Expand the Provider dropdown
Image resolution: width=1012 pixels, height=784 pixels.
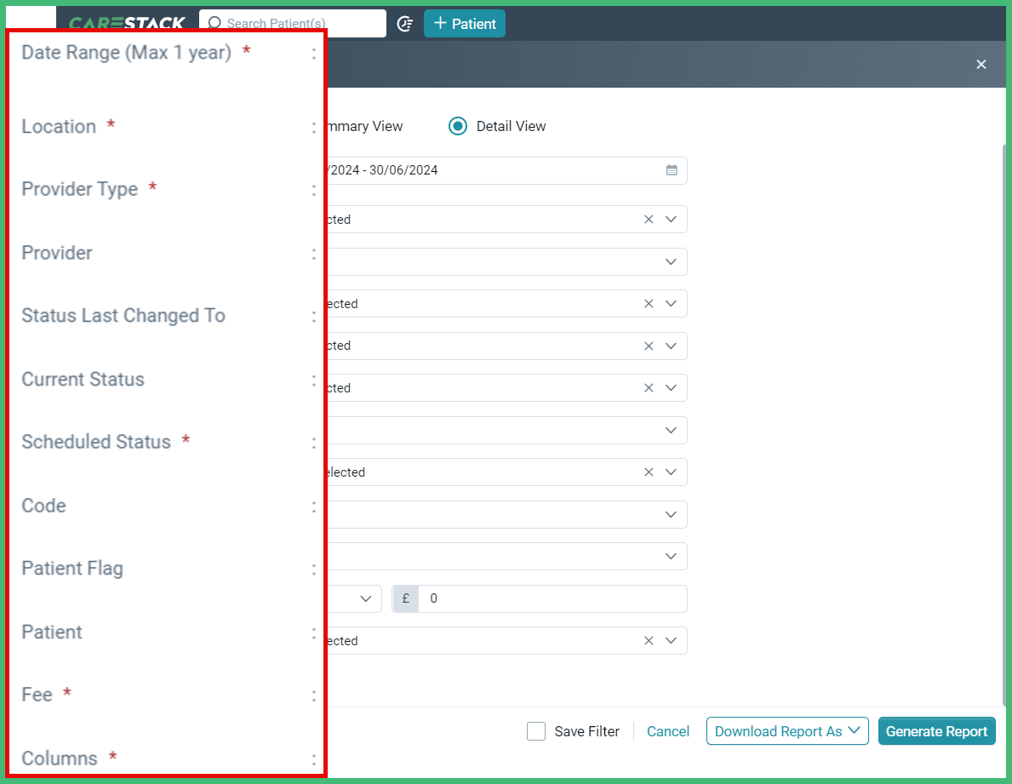click(x=670, y=303)
